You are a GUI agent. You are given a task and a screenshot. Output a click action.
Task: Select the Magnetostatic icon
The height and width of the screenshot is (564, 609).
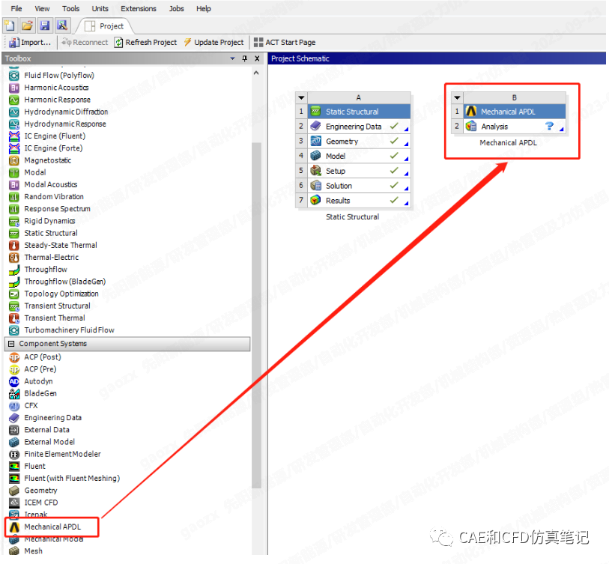tap(14, 160)
